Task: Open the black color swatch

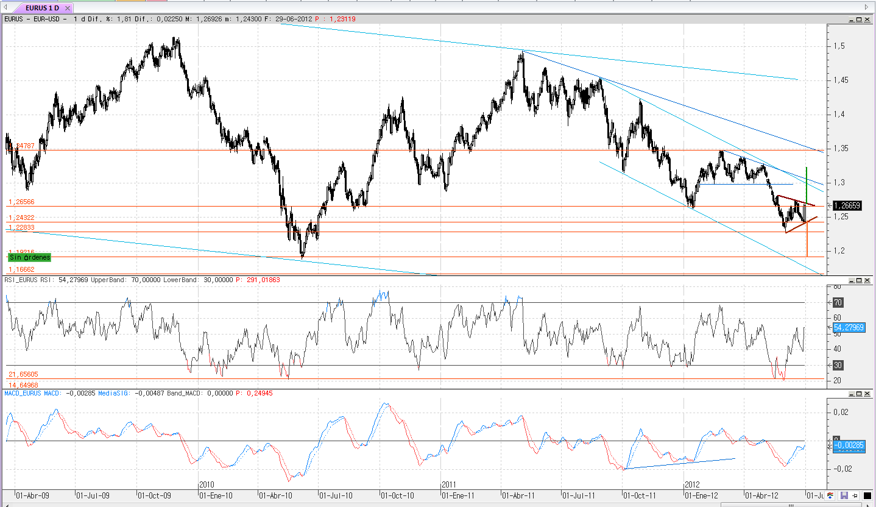Action: 867,495
